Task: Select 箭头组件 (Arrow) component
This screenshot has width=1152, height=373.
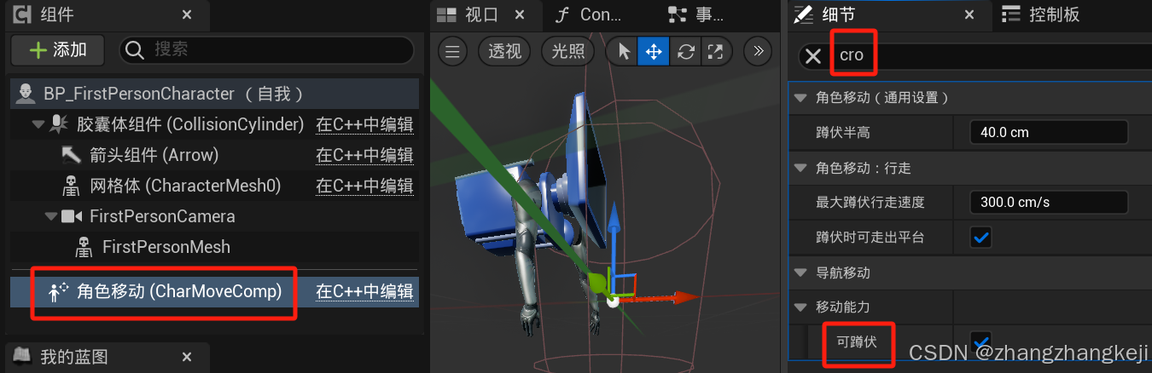Action: [x=154, y=155]
